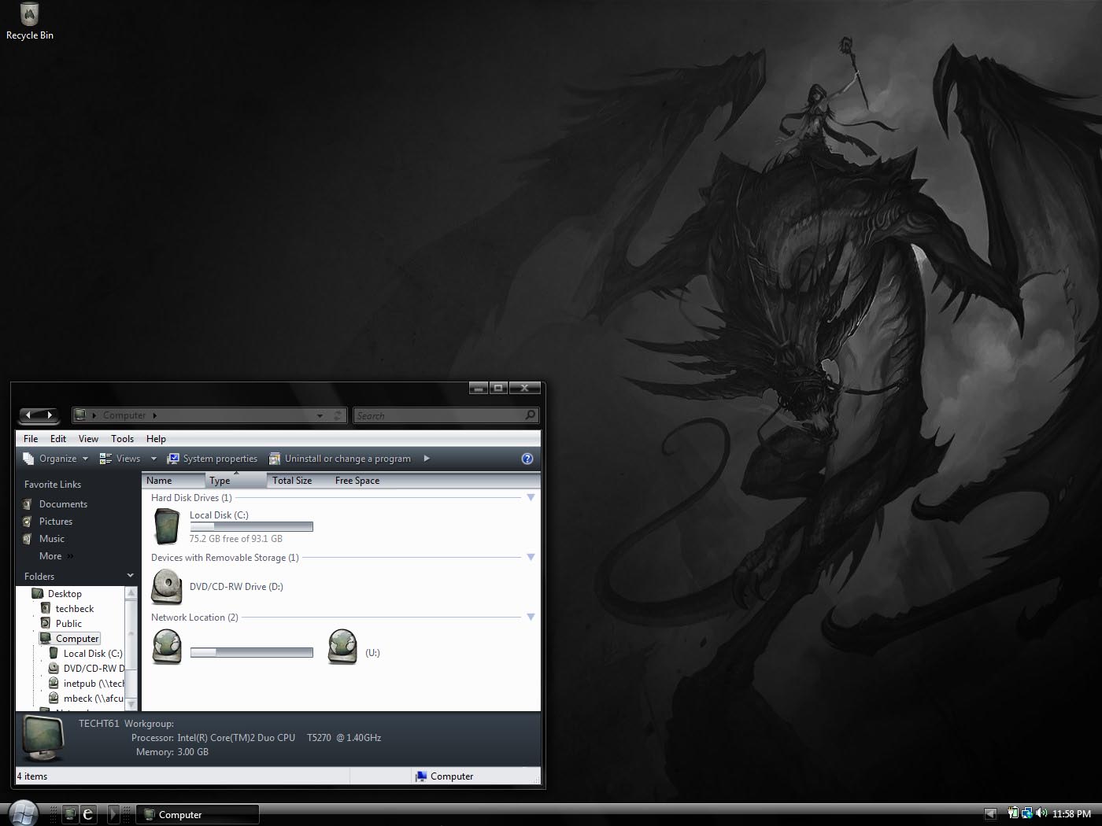
Task: Sort by the Type column
Action: [x=236, y=481]
